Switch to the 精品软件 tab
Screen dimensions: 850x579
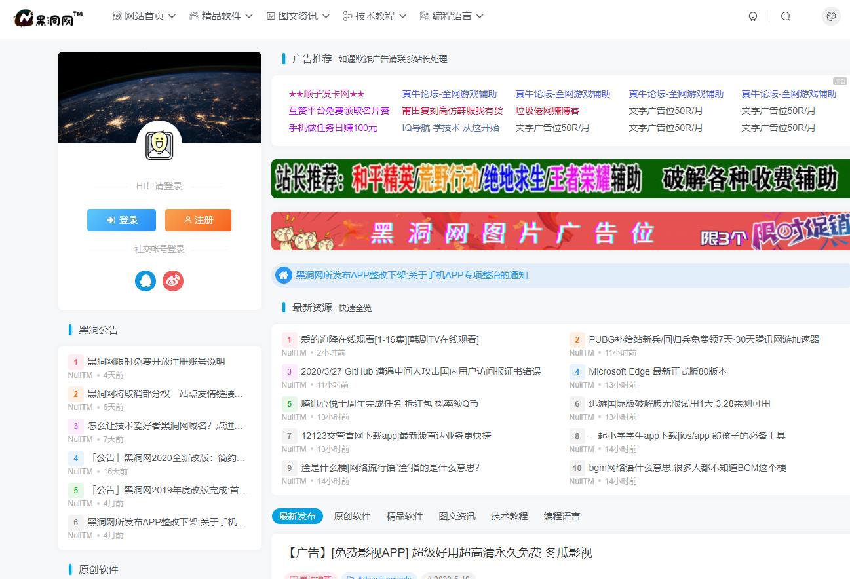405,516
